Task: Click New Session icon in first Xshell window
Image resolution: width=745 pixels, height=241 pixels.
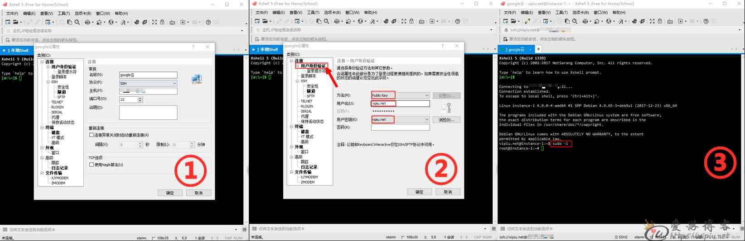Action: [x=8, y=22]
